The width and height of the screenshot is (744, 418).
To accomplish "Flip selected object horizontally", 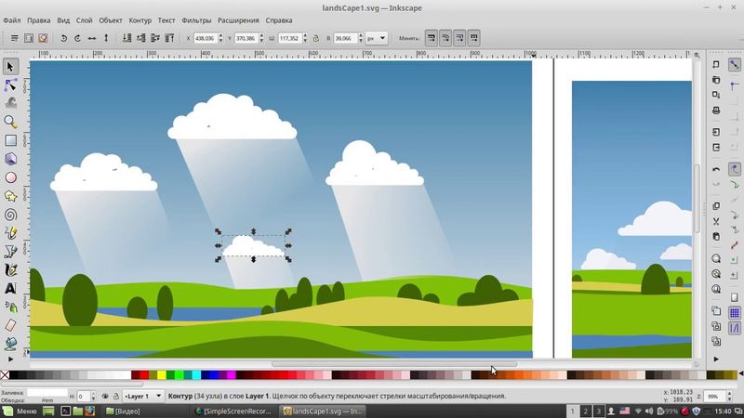I will tap(92, 38).
